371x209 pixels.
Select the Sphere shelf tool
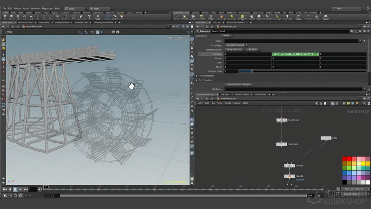point(12,17)
